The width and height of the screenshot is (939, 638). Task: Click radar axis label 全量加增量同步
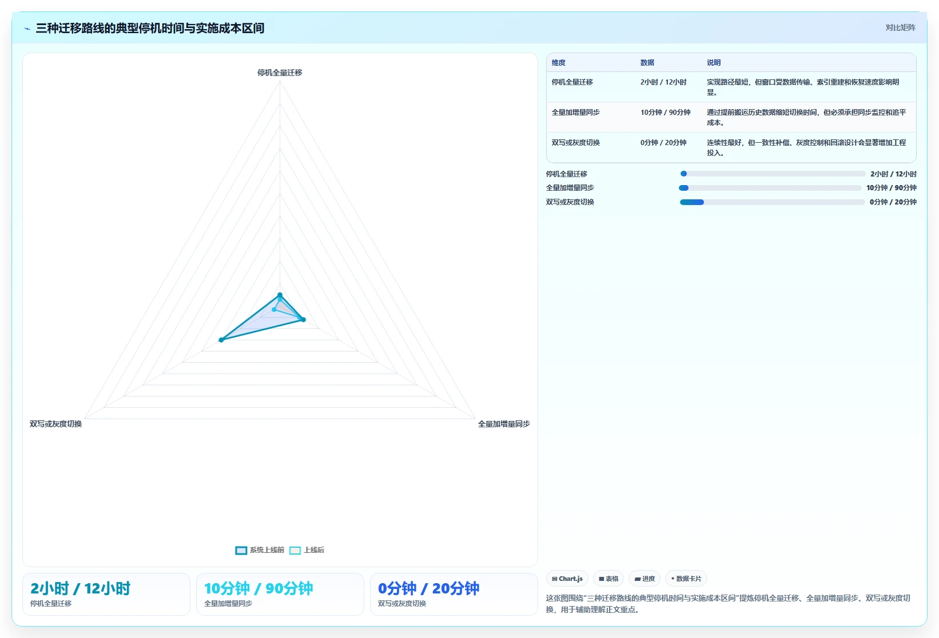coord(504,424)
